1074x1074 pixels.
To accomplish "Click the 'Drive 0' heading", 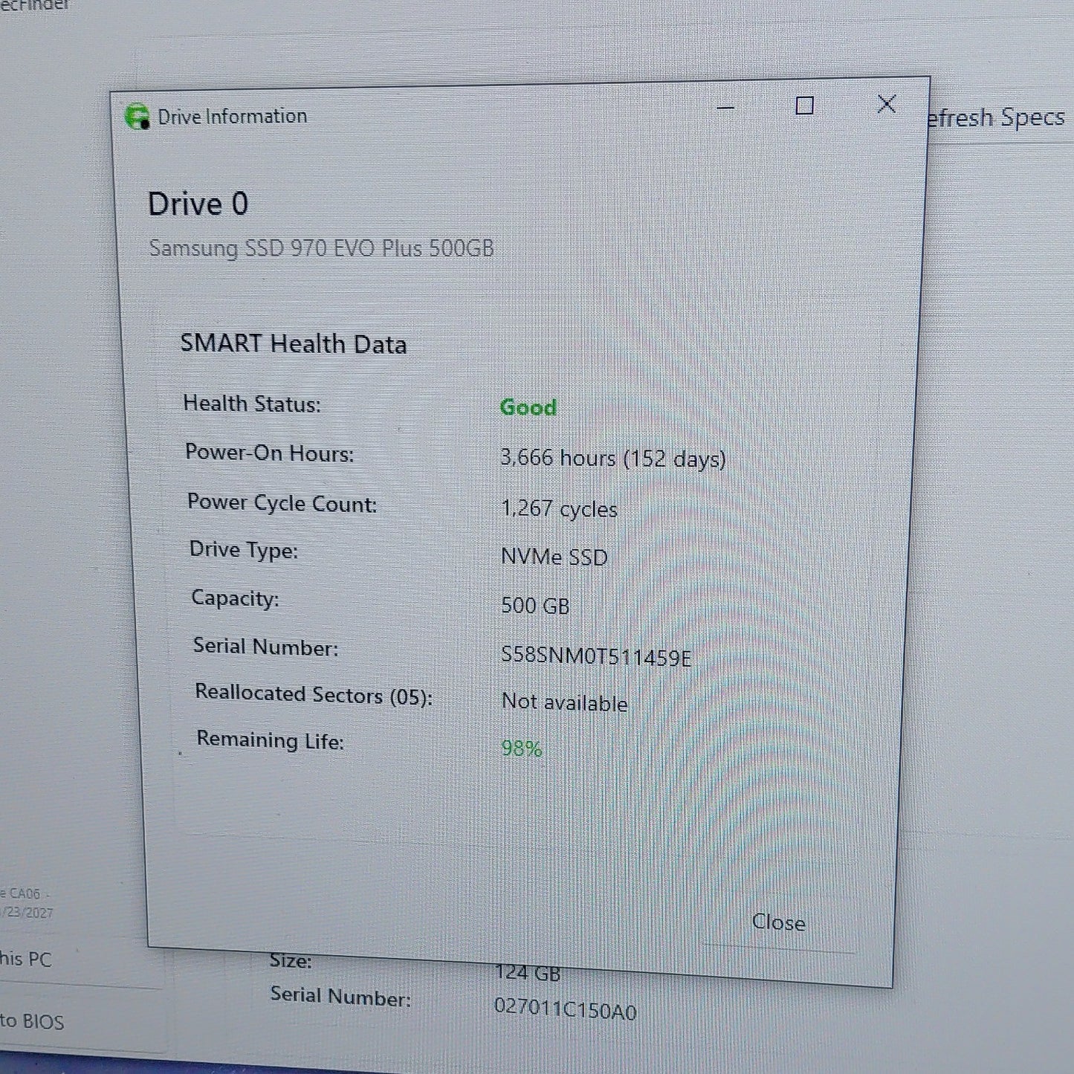I will 198,204.
